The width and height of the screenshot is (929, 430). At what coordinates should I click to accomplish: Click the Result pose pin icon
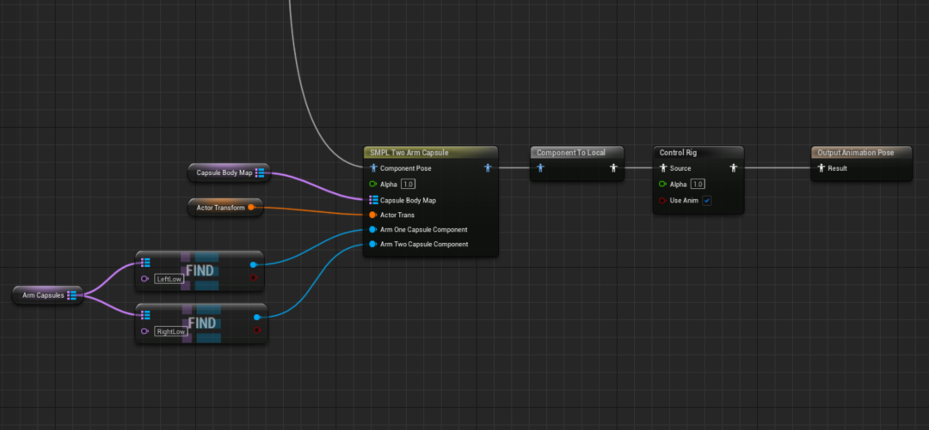821,168
